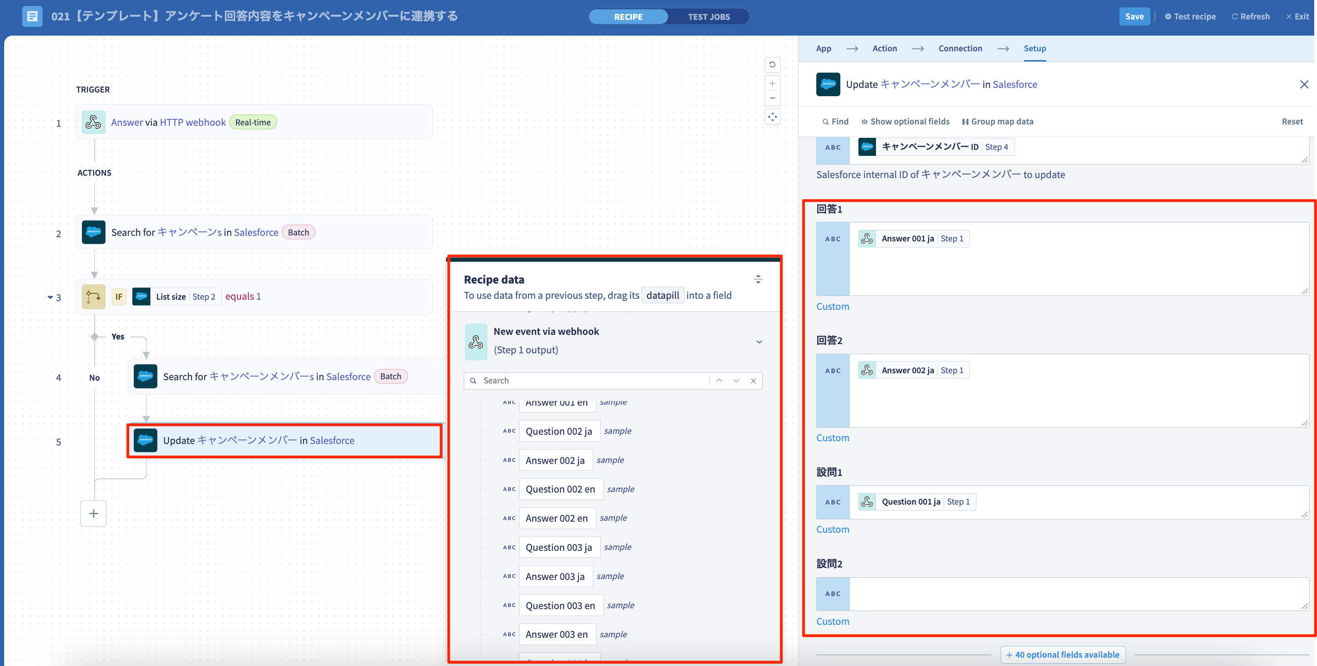
Task: Click the Find search option
Action: coord(835,121)
